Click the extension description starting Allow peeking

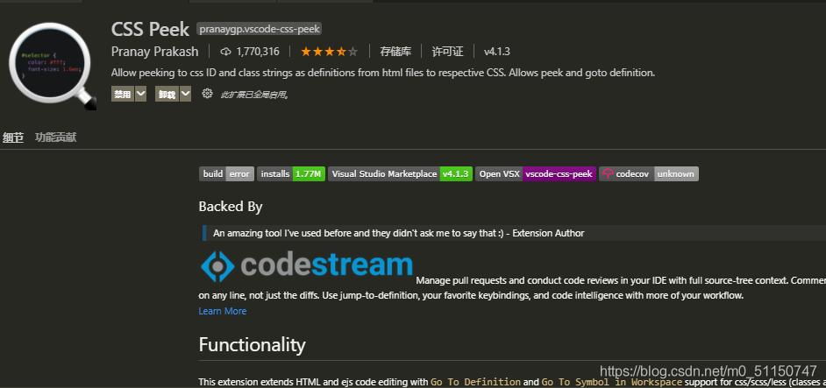(383, 73)
